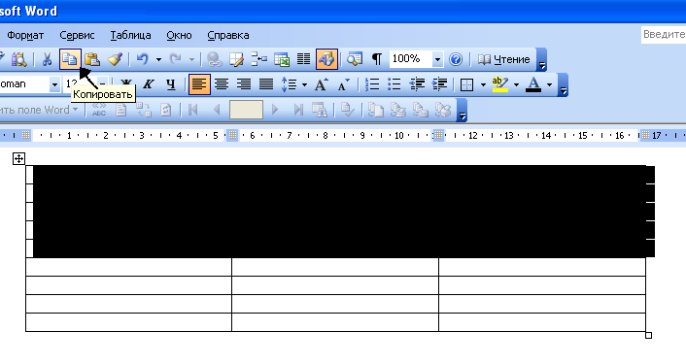Click the Redo arrow icon

coord(176,59)
